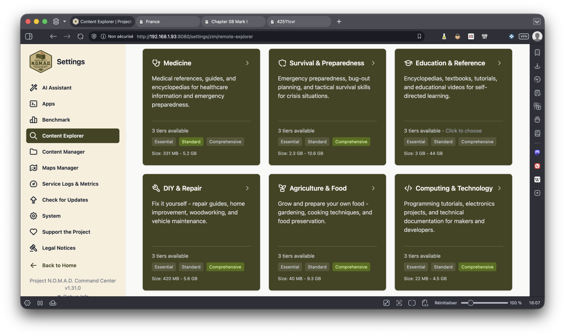The image size is (565, 336).
Task: Open the downloads icon in right panel
Action: [537, 66]
